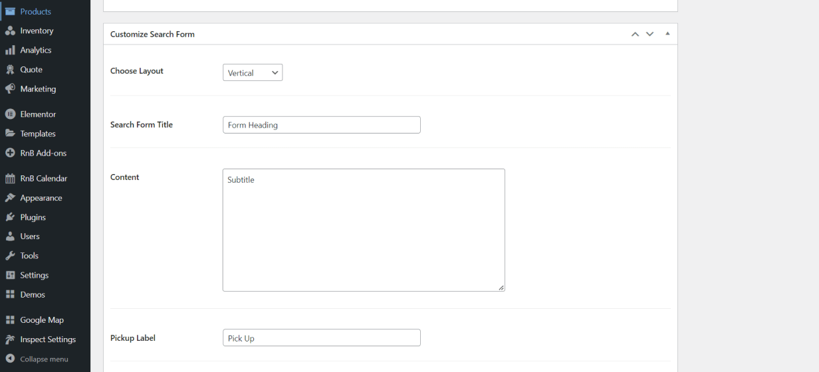Click Collapse menu button
This screenshot has height=372, width=819.
click(43, 359)
